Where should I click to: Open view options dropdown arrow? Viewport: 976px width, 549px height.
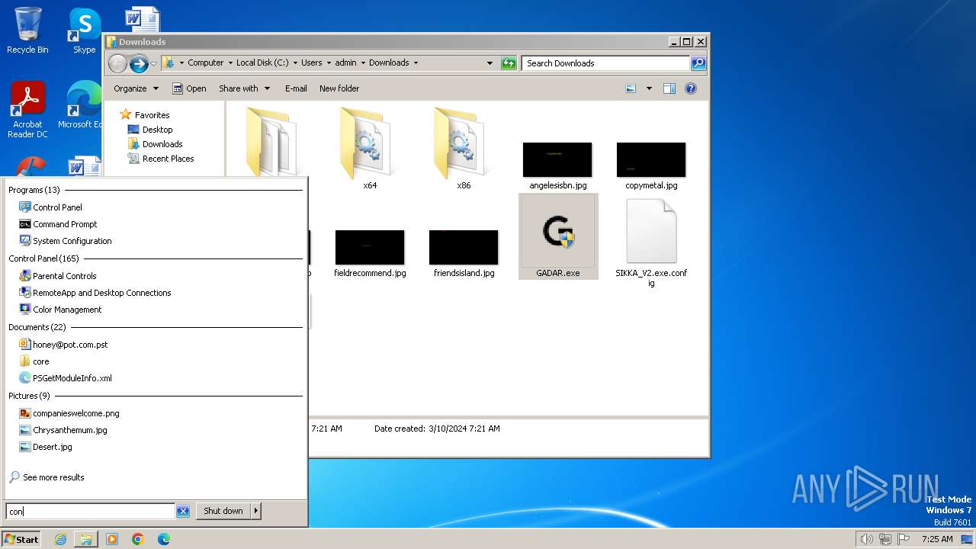[x=649, y=88]
